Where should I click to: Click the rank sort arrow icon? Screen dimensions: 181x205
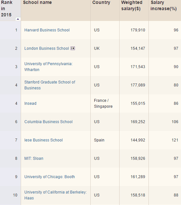pos(18,19)
